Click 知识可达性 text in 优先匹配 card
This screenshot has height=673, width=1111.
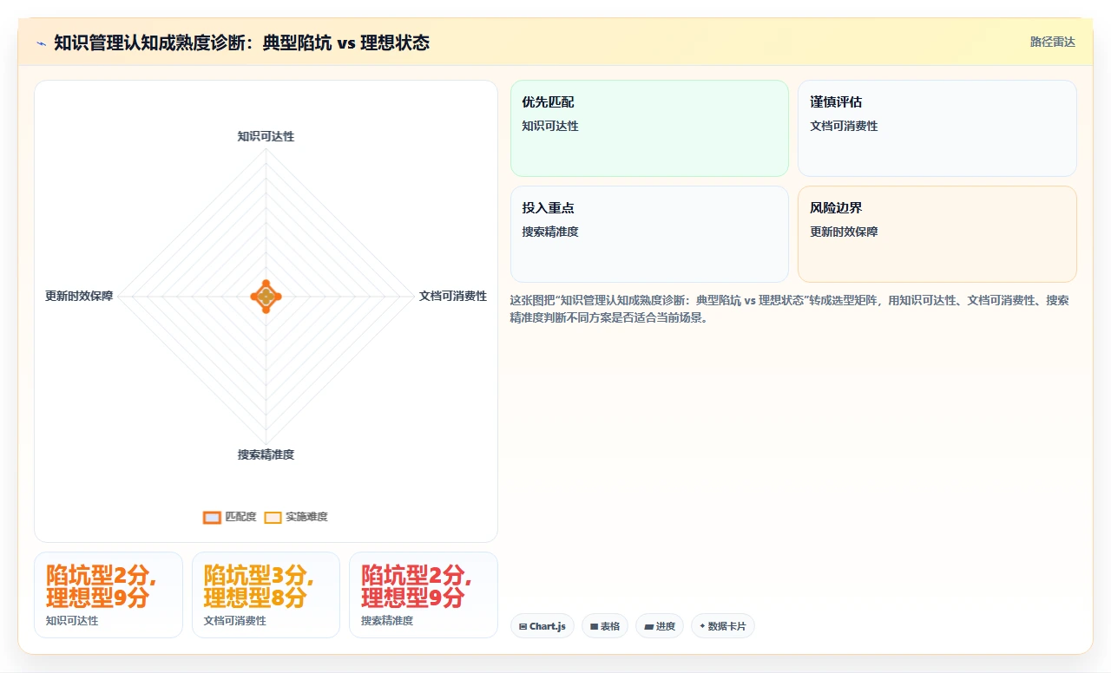click(x=550, y=126)
